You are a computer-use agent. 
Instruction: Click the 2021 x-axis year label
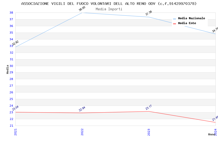click(15, 132)
